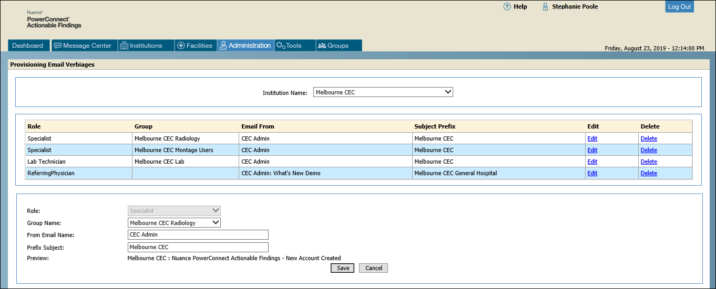Delete the Melbourne CEC Radiology row

pyautogui.click(x=649, y=138)
